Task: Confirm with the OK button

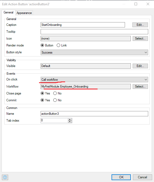Action: point(121,177)
